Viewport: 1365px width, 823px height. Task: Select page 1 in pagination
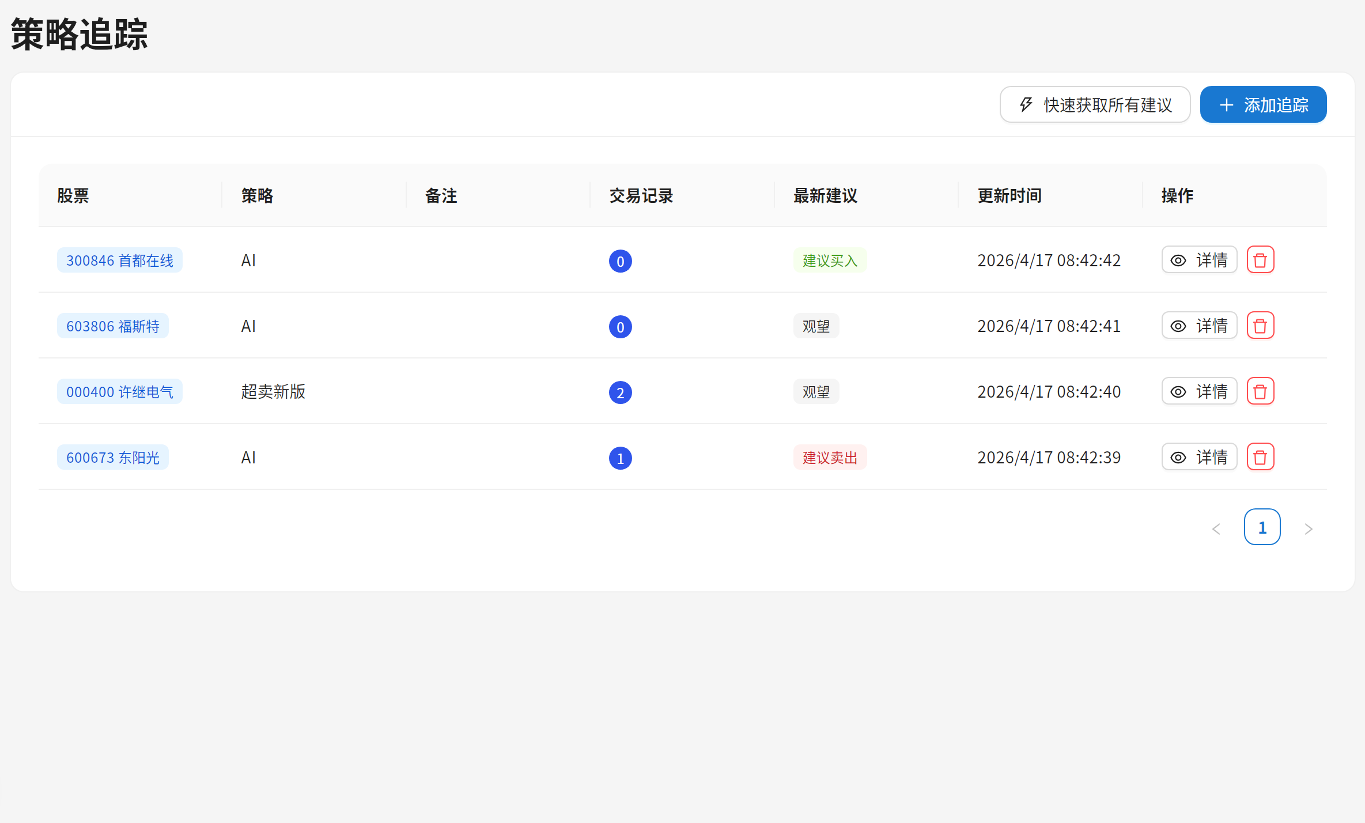pyautogui.click(x=1262, y=527)
